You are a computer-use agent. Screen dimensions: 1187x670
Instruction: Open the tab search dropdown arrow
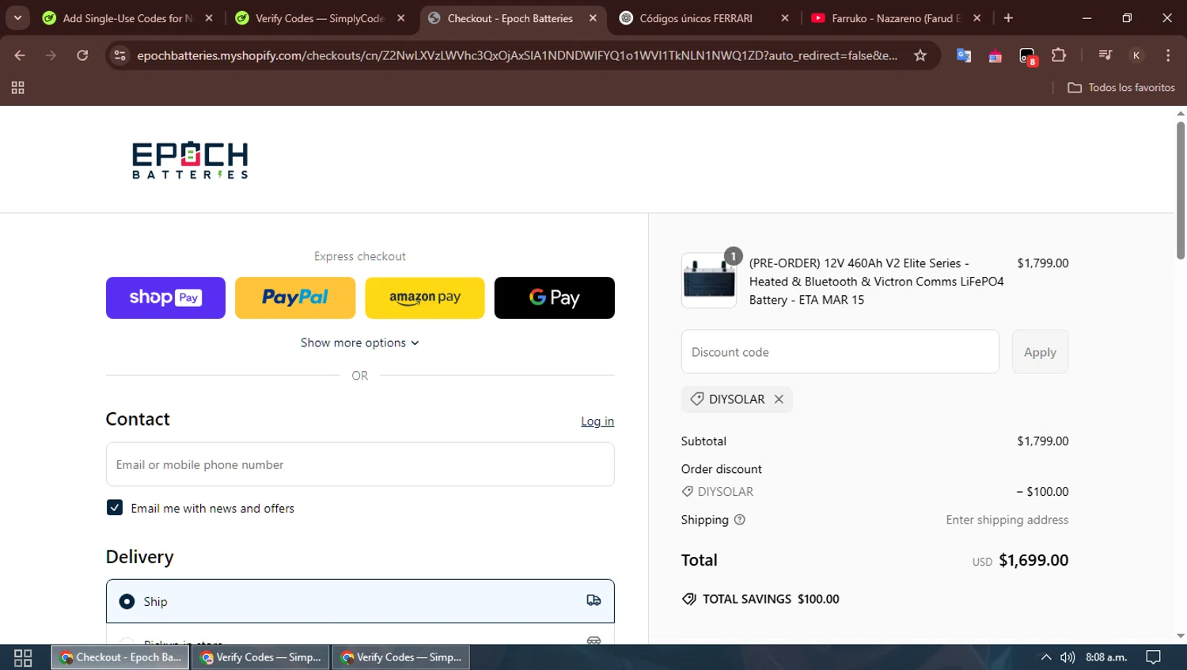click(17, 17)
